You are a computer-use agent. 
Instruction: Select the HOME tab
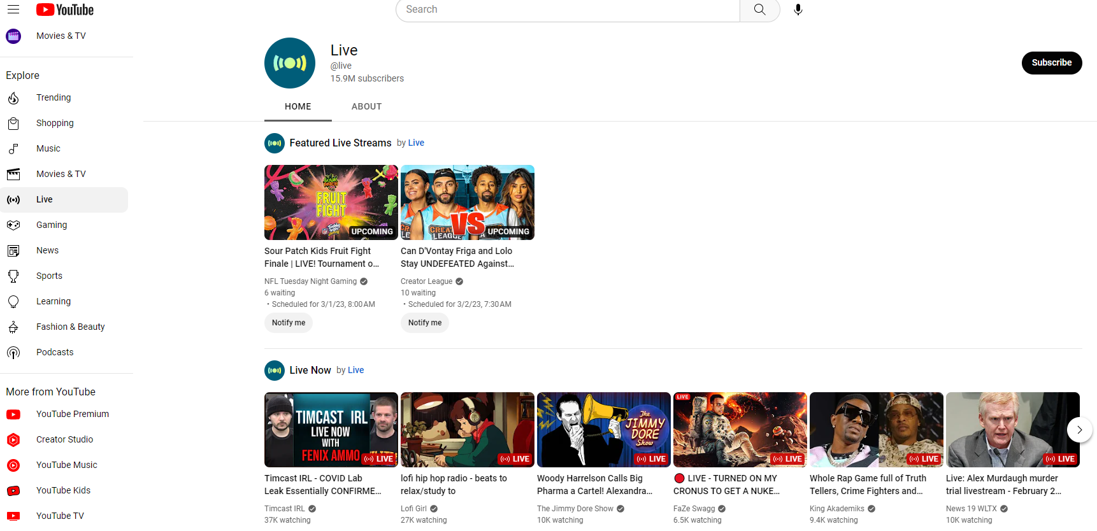coord(298,106)
